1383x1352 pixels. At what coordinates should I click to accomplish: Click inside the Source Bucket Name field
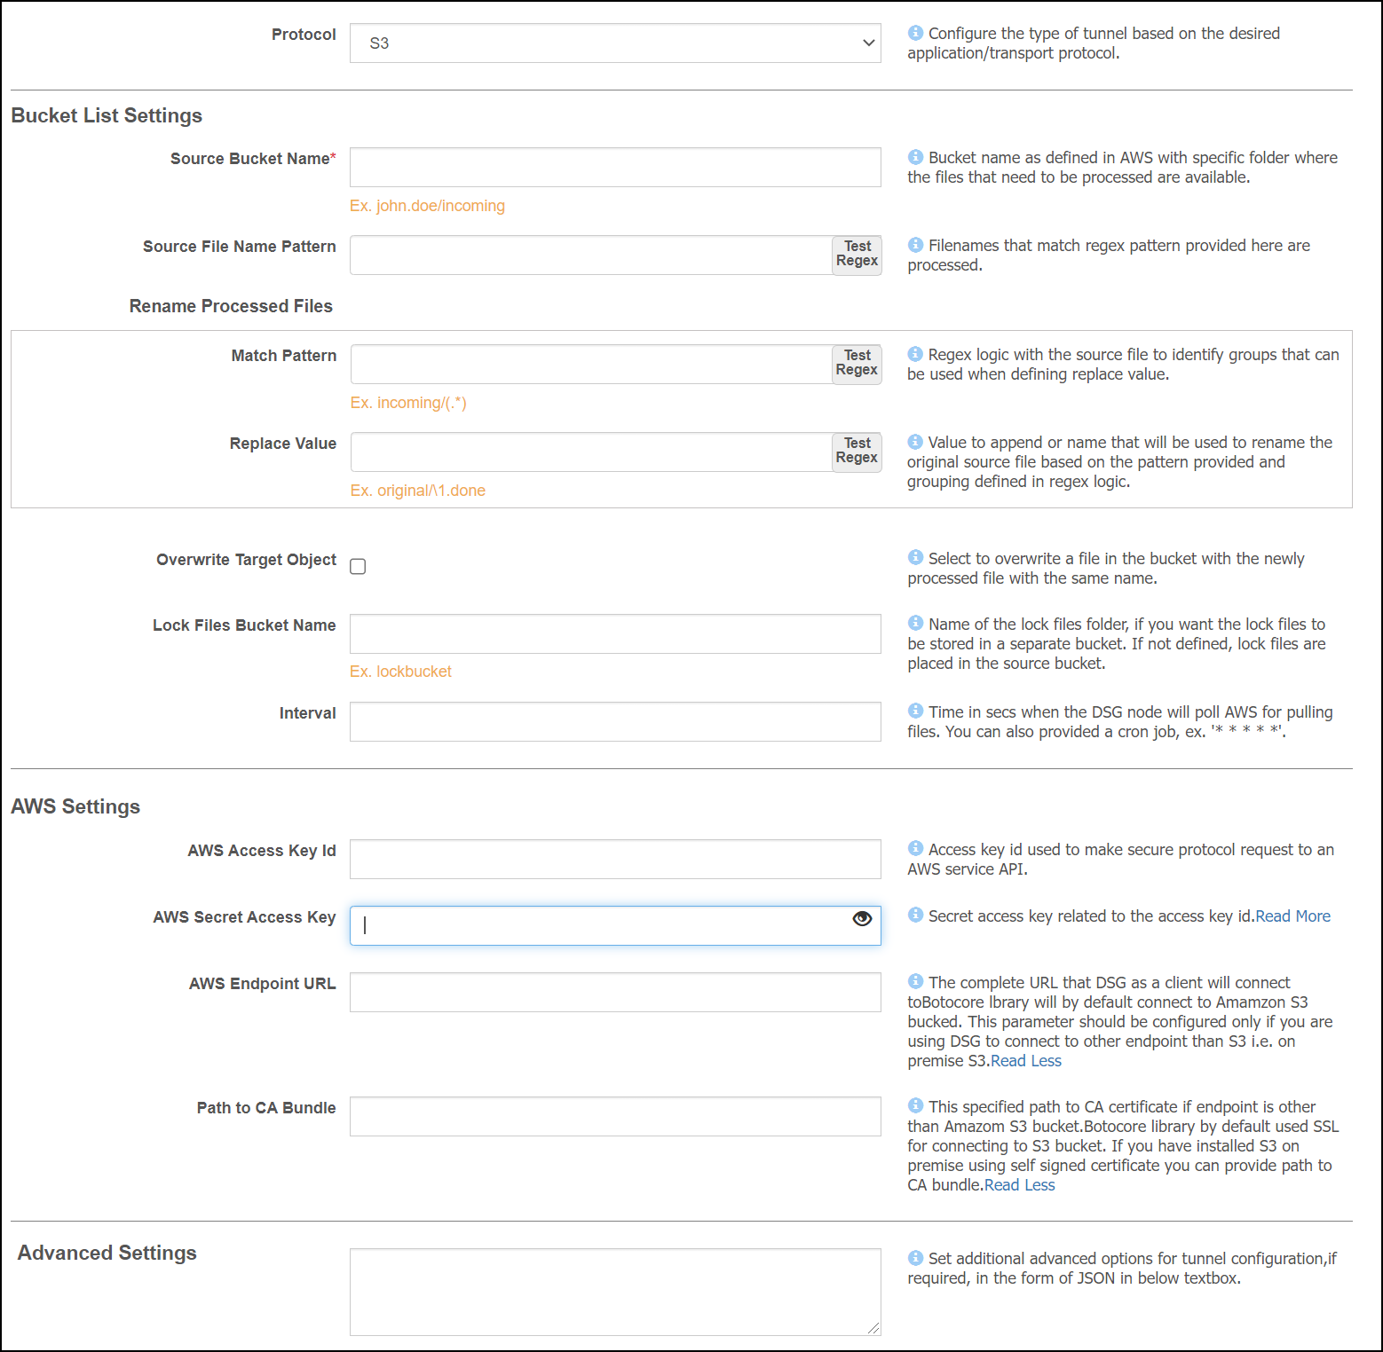click(x=614, y=167)
